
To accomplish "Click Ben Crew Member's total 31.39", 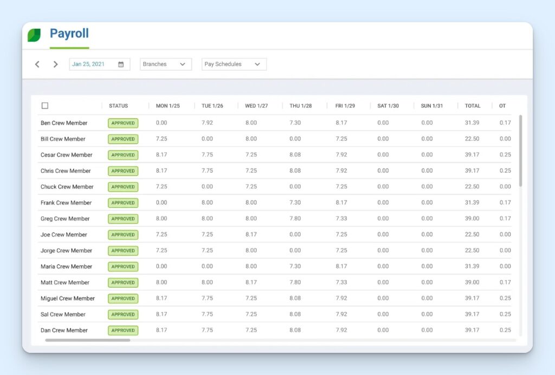I will pos(472,123).
